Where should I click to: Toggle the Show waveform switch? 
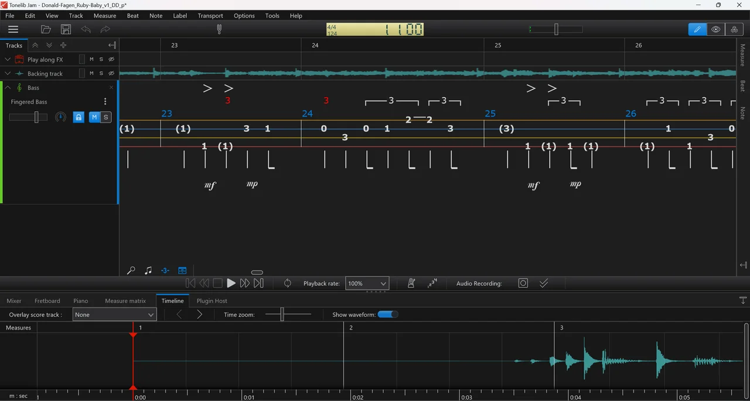coord(388,314)
